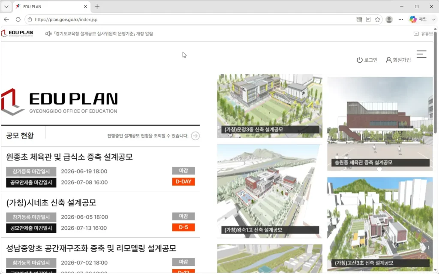Image resolution: width=439 pixels, height=274 pixels.
Task: Open Copilot chat button
Action: click(418, 19)
